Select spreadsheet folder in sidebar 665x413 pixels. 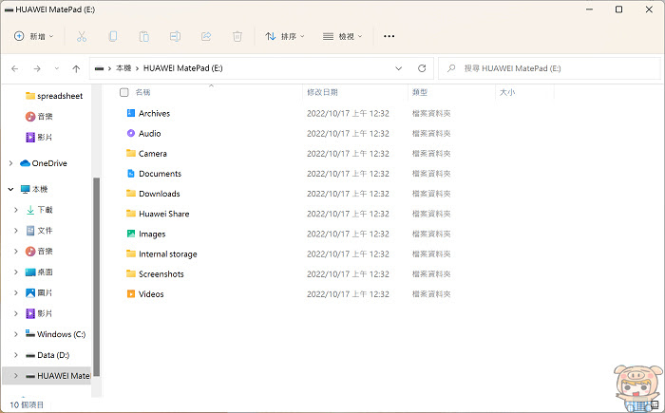[54, 96]
